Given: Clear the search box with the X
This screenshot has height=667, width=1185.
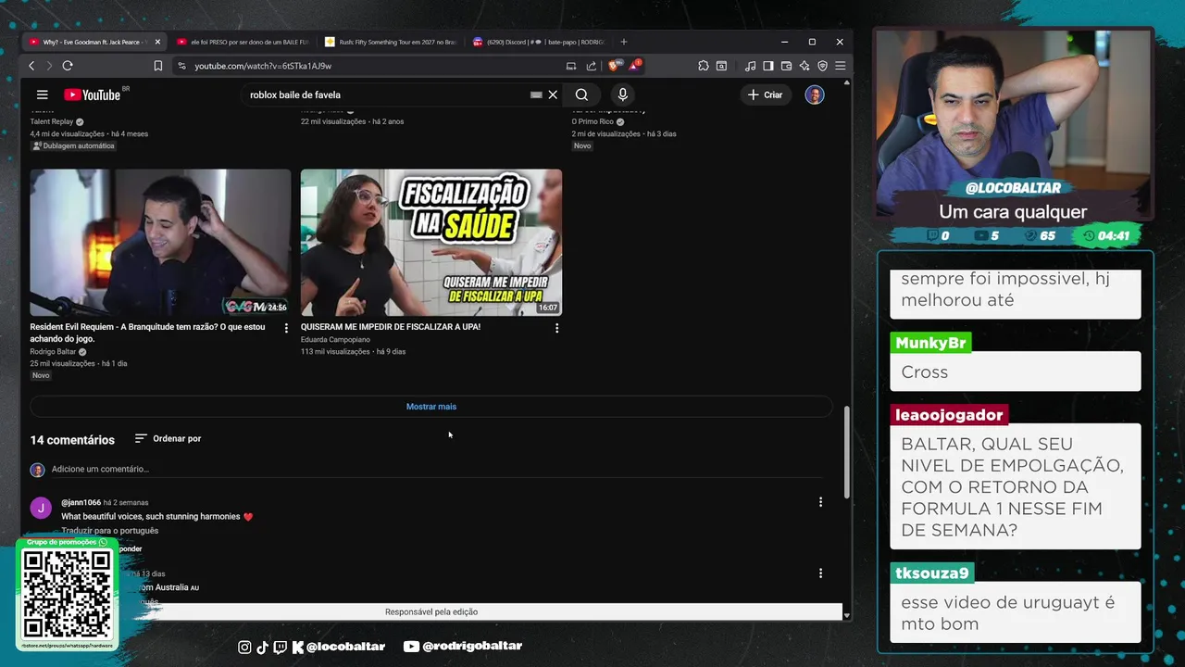Looking at the screenshot, I should point(553,94).
